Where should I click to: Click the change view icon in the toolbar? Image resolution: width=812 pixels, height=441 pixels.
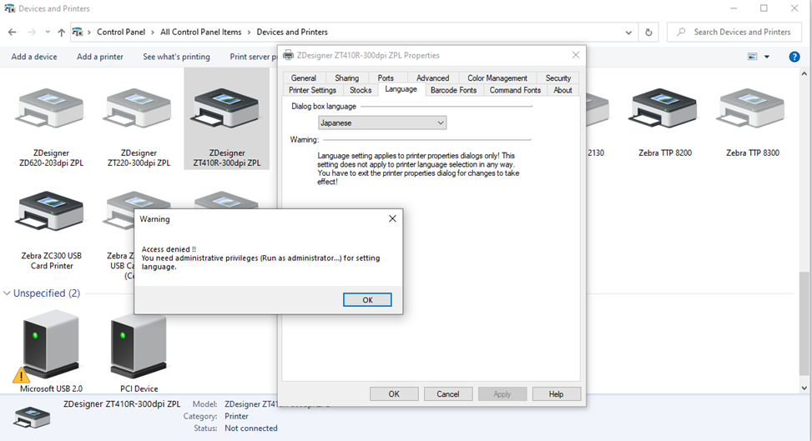point(753,57)
